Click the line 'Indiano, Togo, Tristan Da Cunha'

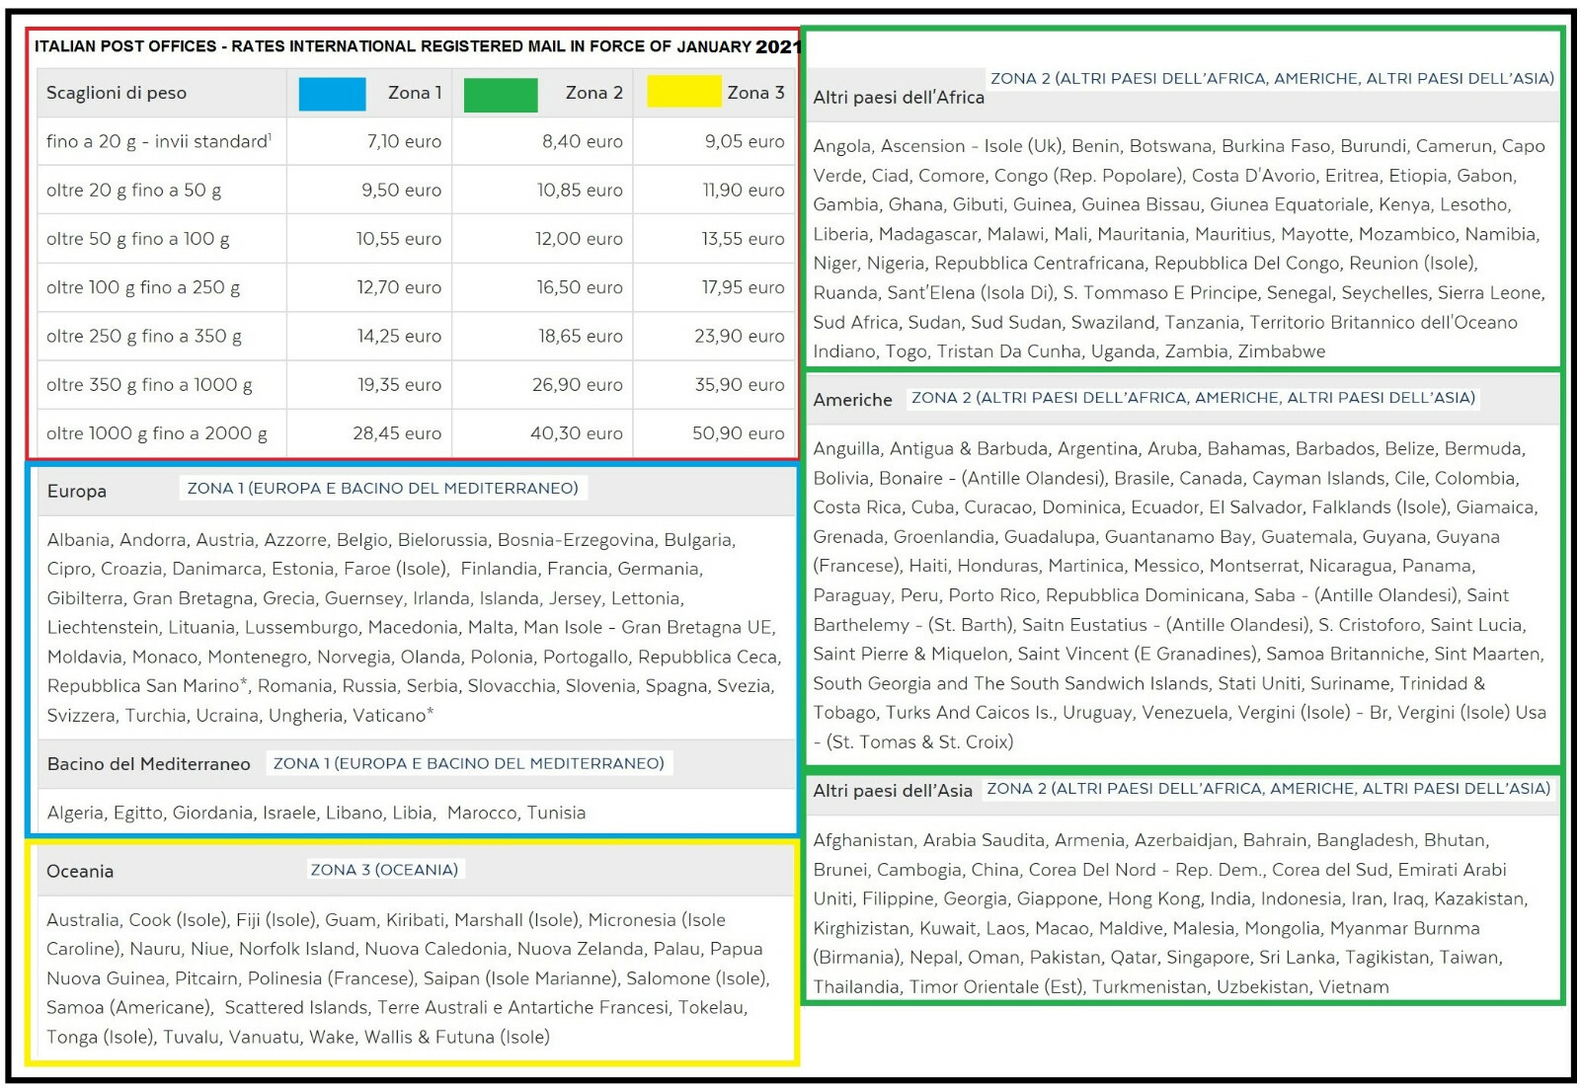coord(1069,351)
